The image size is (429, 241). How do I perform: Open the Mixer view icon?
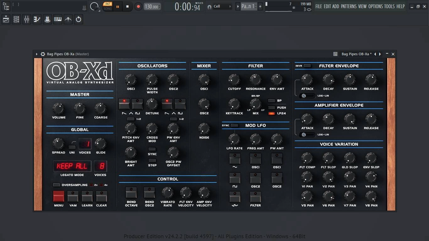tap(27, 19)
